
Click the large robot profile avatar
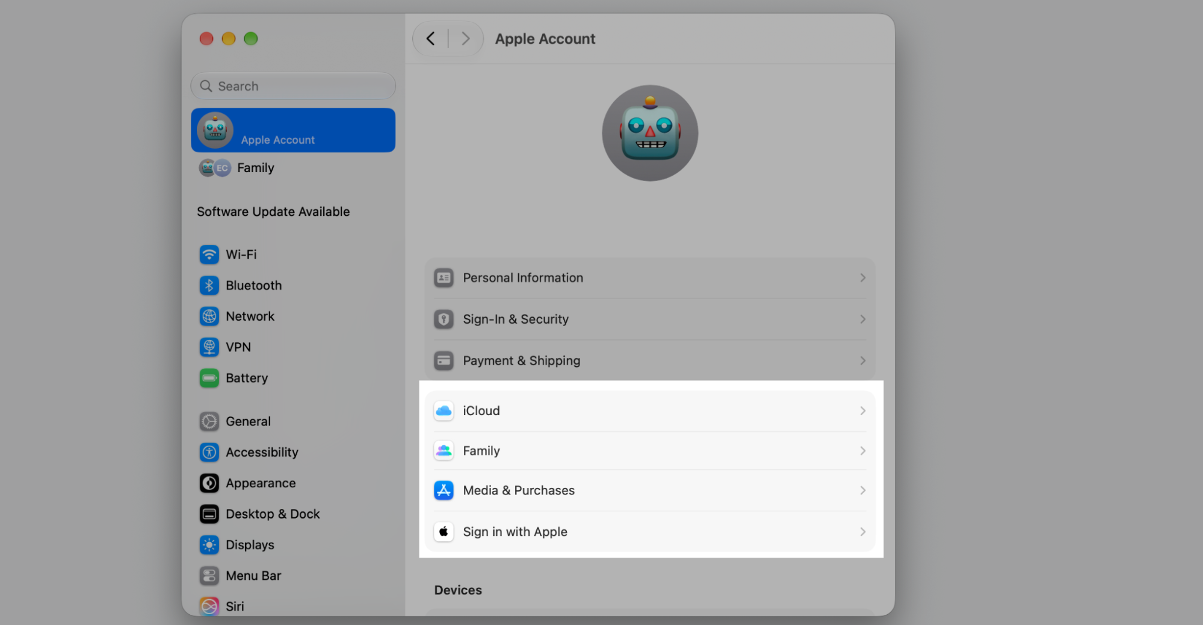pos(650,133)
